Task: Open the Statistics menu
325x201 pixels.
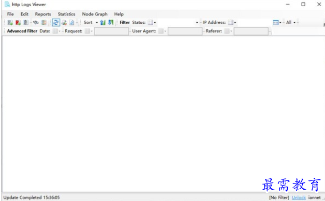Action: click(67, 14)
